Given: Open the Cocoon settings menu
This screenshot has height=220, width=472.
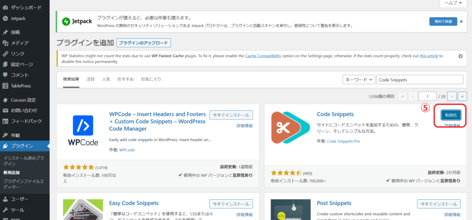Looking at the screenshot, I should tap(25, 100).
